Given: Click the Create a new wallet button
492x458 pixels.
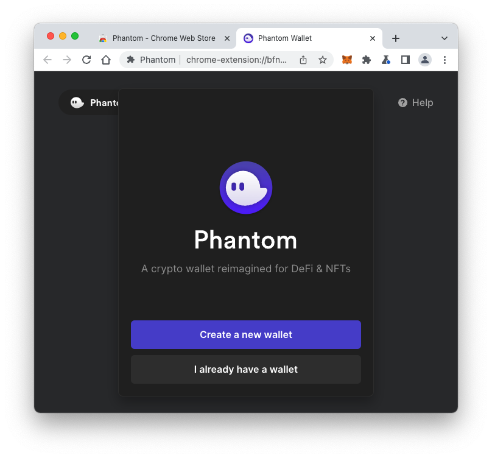Looking at the screenshot, I should (x=245, y=334).
